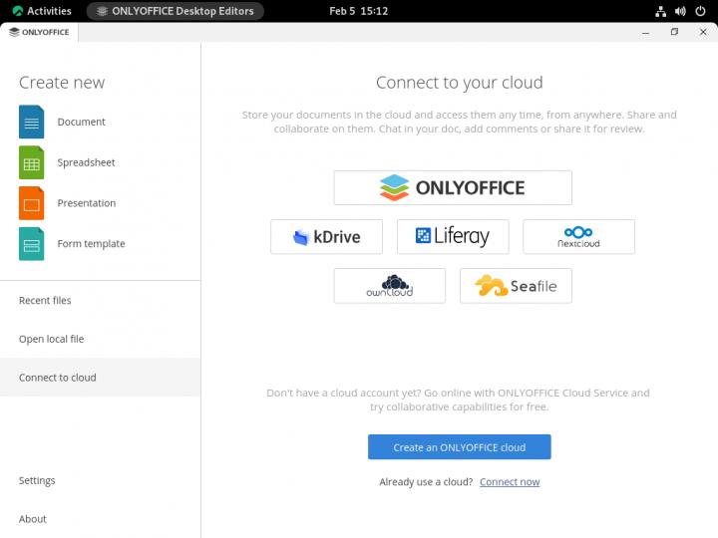The image size is (718, 538).
Task: Click the ONLYOFFICE home tab
Action: tap(40, 32)
